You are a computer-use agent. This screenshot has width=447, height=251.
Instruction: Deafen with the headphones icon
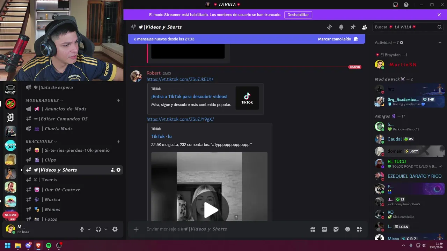(x=98, y=229)
